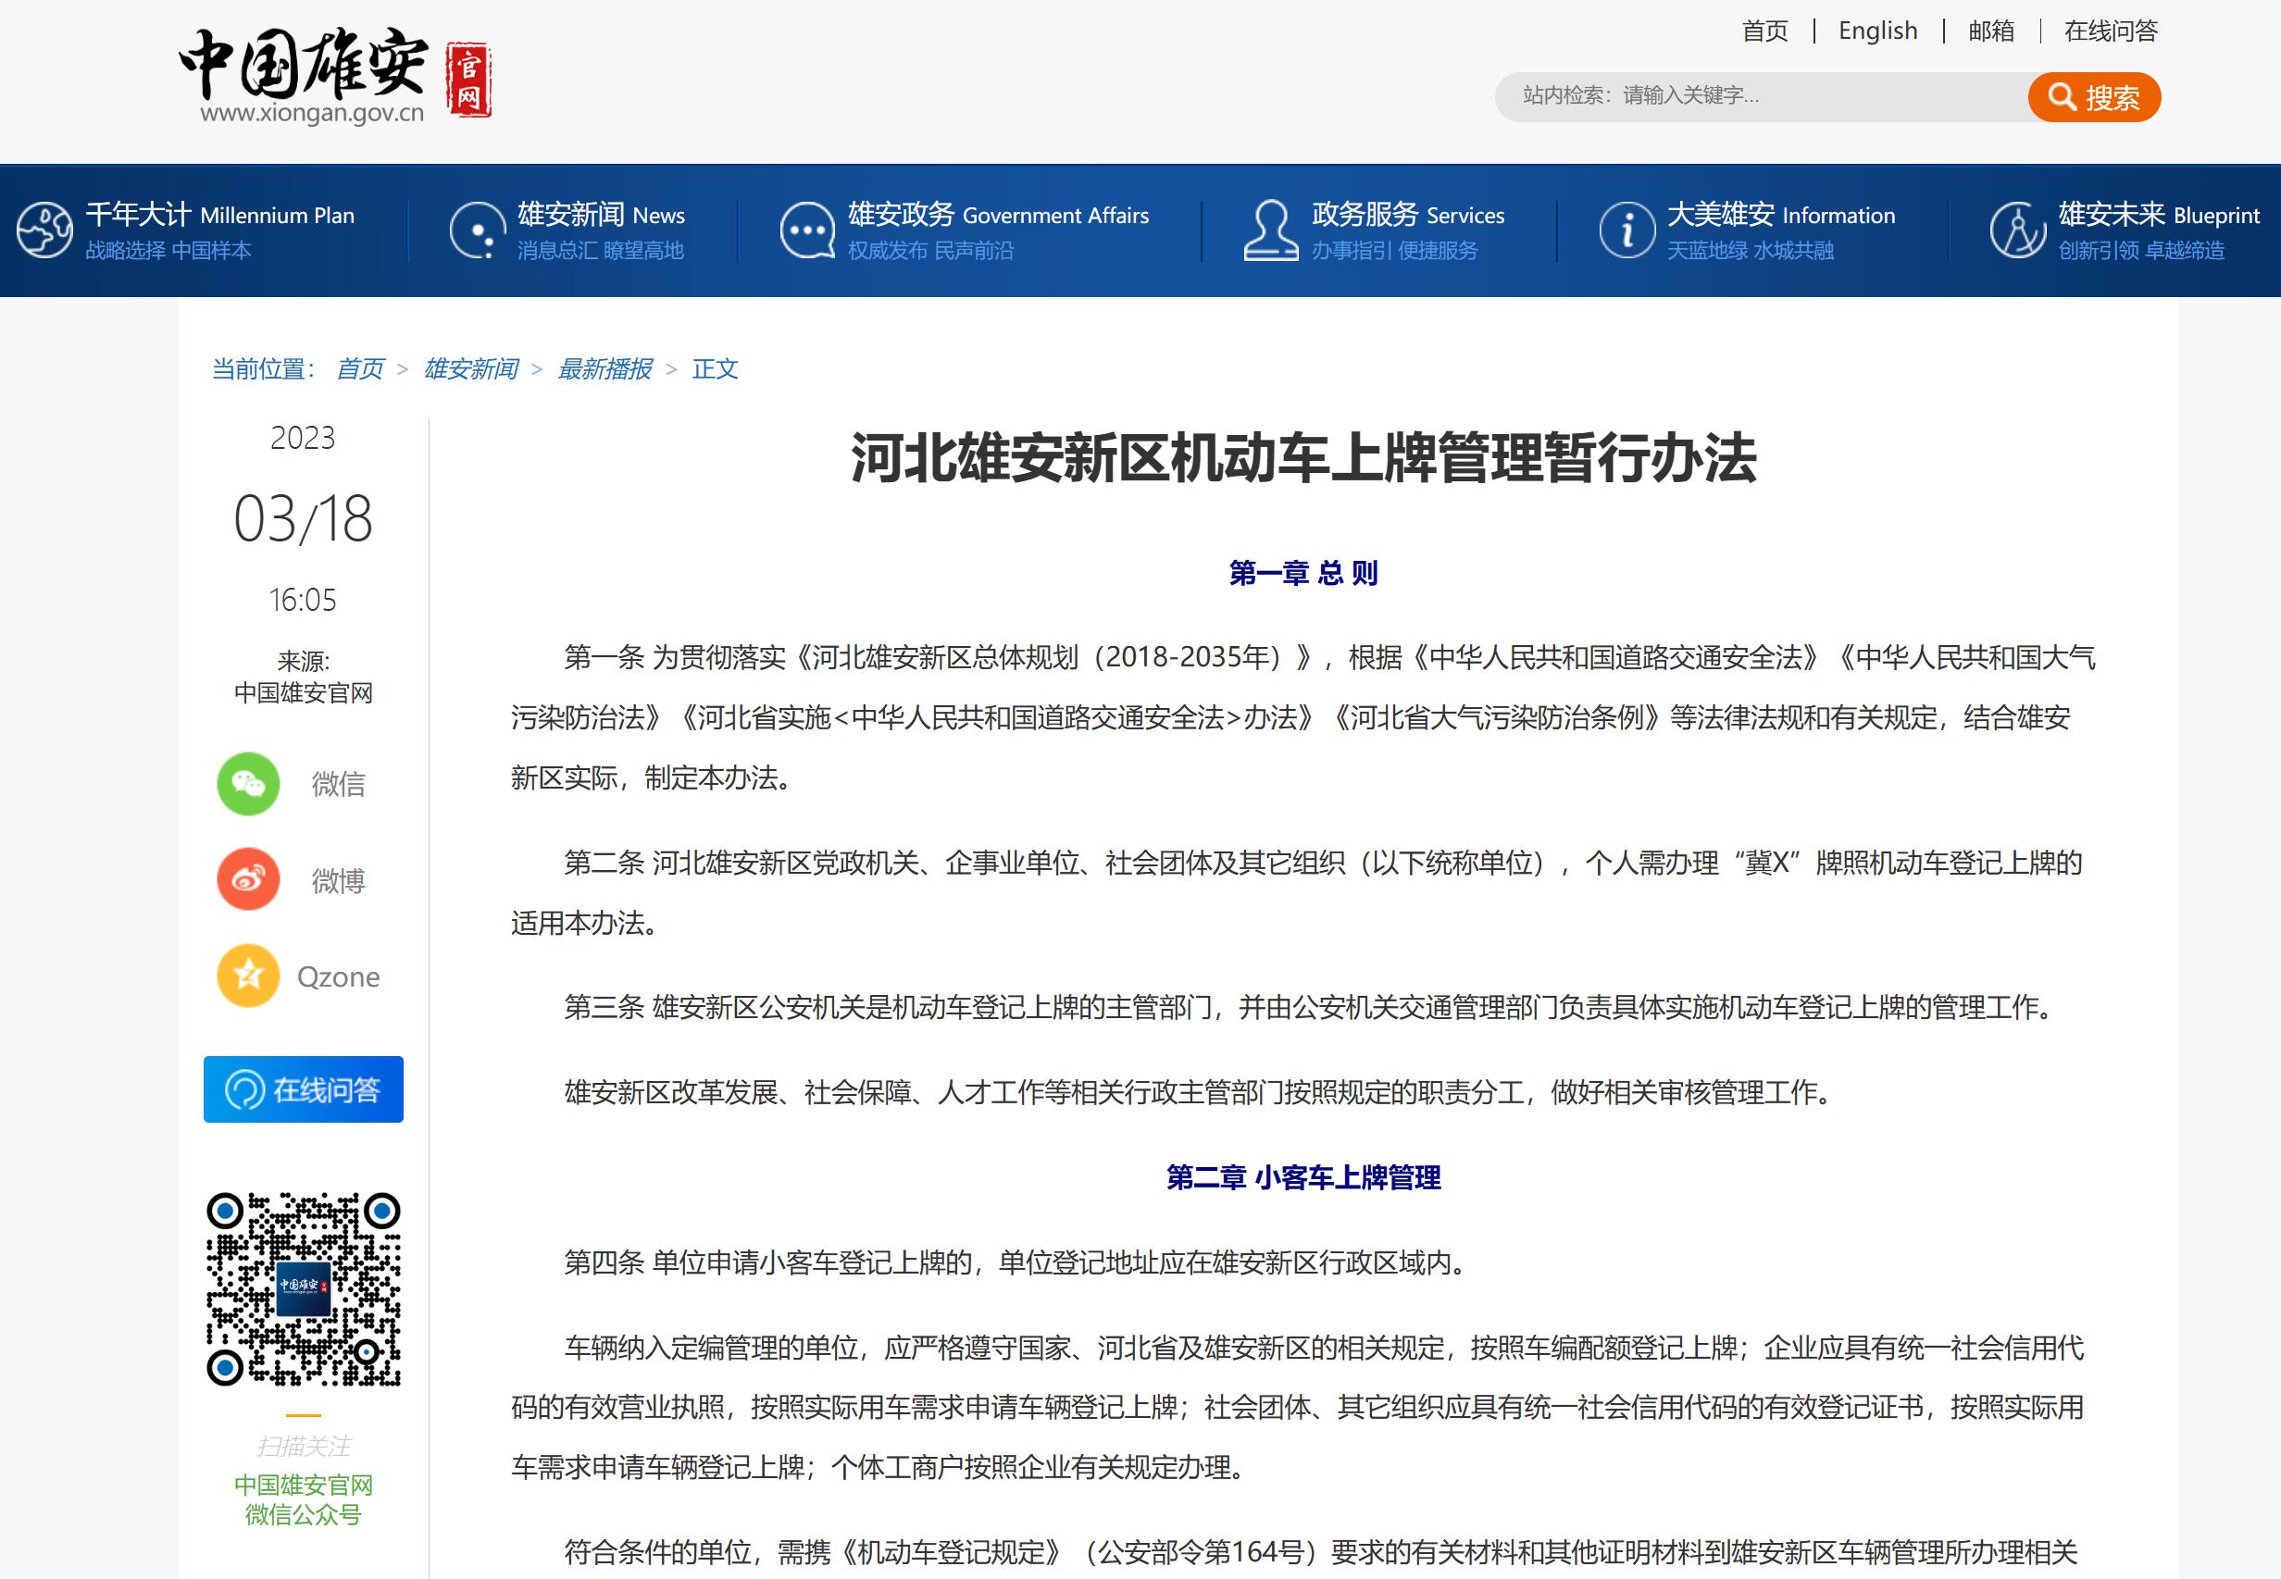Open the 政务服务 Services menu
The width and height of the screenshot is (2281, 1579).
(1407, 215)
